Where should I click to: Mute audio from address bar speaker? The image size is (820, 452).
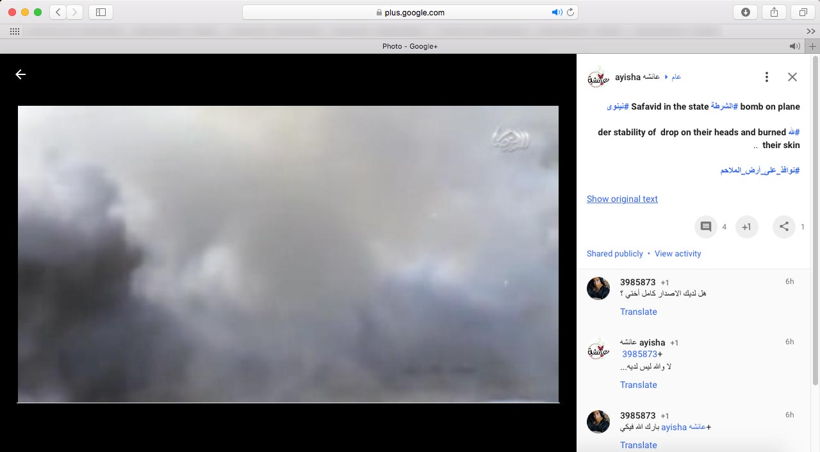pos(556,12)
